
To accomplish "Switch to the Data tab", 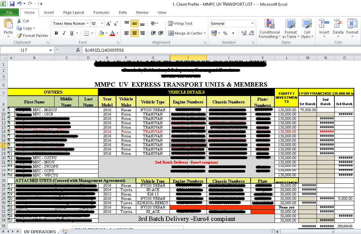I will pyautogui.click(x=123, y=12).
